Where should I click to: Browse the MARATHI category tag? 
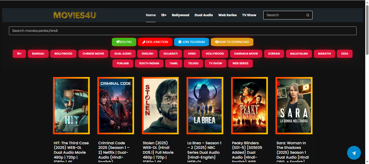[x=324, y=53]
